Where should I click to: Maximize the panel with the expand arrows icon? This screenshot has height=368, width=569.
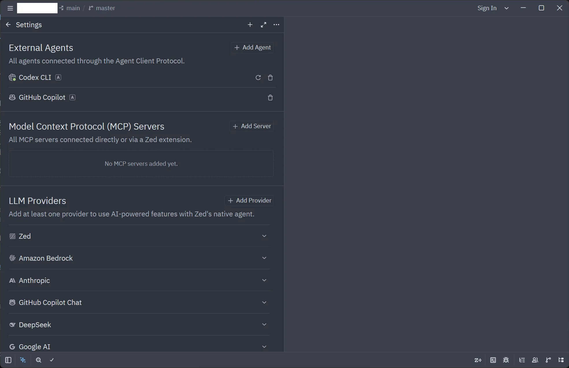tap(263, 25)
